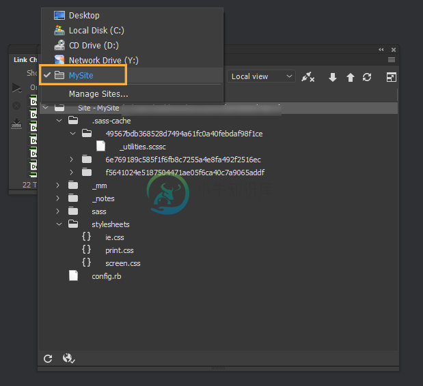This screenshot has width=423, height=386.
Task: Collapse the 49567bdb368528d7494a61fc0a40febdaf98f1ce folder
Action: pyautogui.click(x=72, y=134)
